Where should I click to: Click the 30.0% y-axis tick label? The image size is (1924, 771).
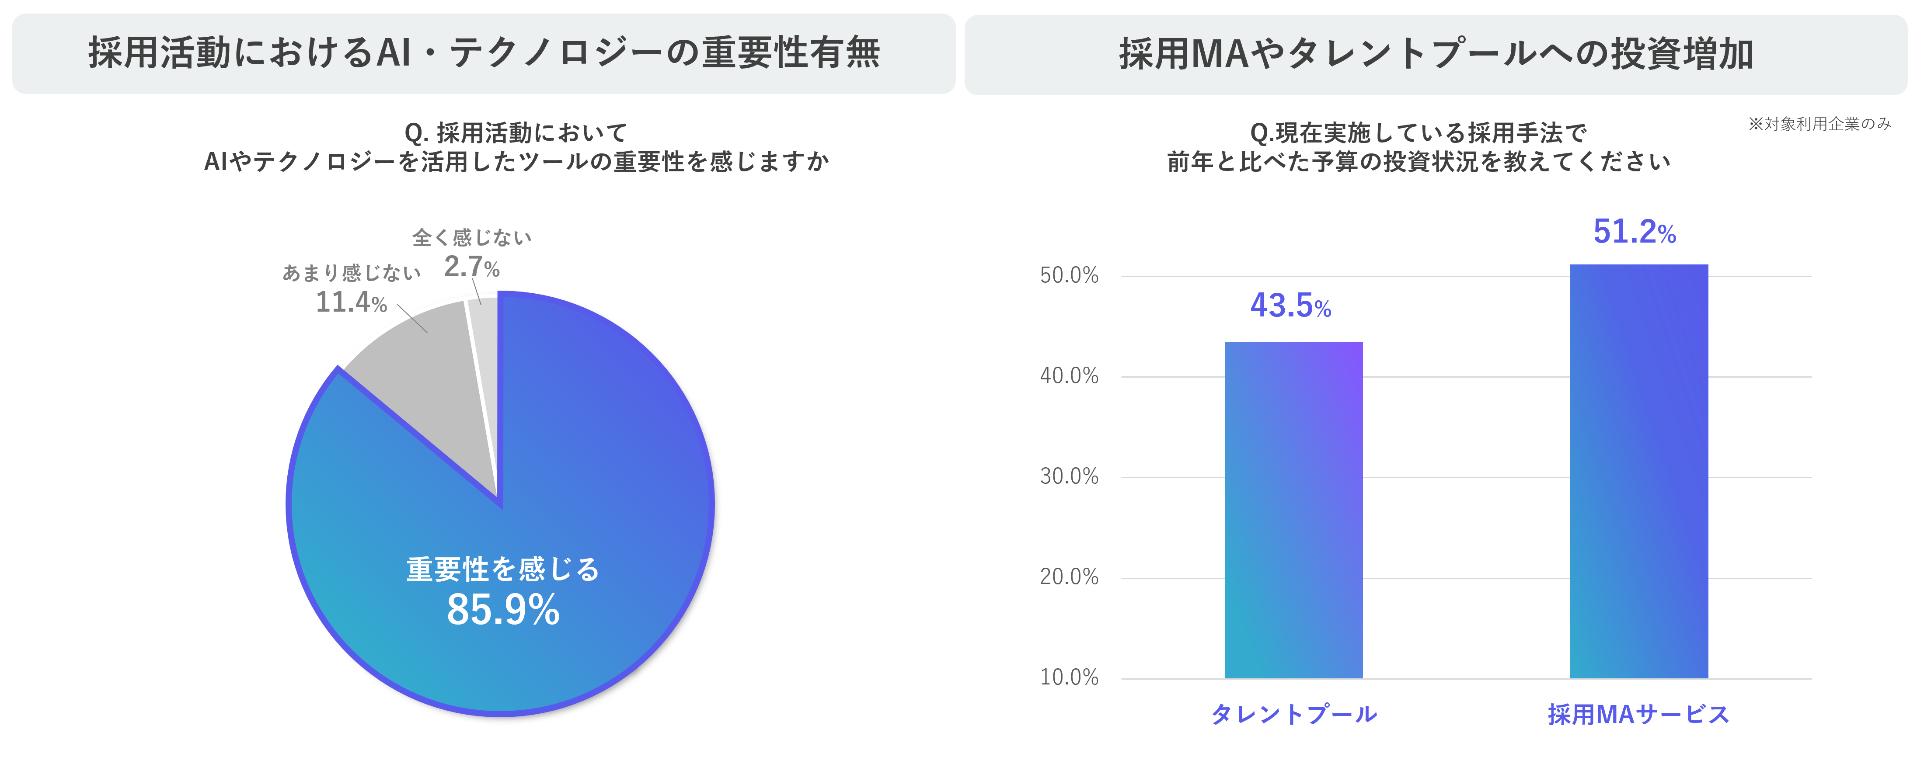(x=1069, y=476)
